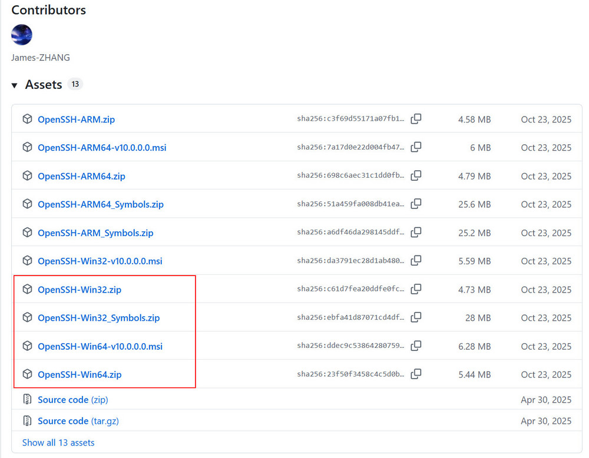This screenshot has height=458, width=589.
Task: Download OpenSSH-ARM_Symbols.zip
Action: pyautogui.click(x=95, y=233)
